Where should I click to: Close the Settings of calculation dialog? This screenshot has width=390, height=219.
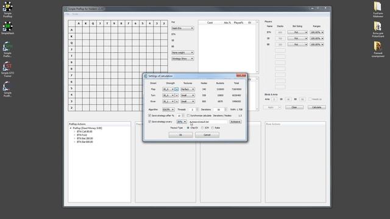click(x=241, y=75)
